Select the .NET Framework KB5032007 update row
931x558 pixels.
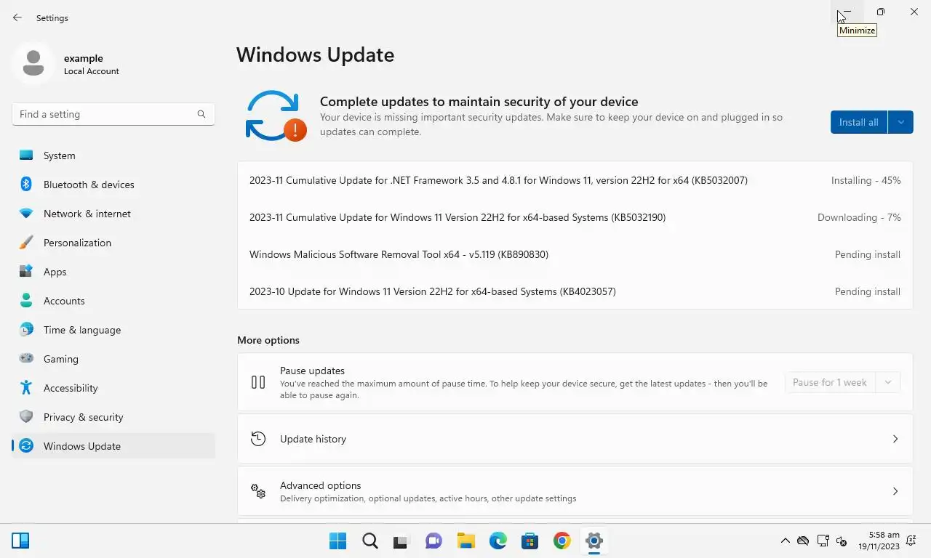[575, 180]
